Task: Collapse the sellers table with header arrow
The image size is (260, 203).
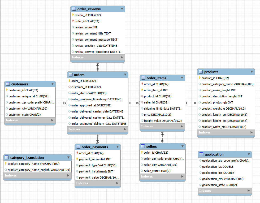Action: (183, 146)
